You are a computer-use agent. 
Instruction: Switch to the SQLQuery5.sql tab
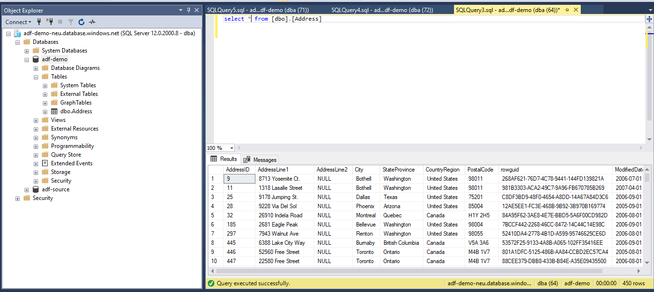(258, 10)
